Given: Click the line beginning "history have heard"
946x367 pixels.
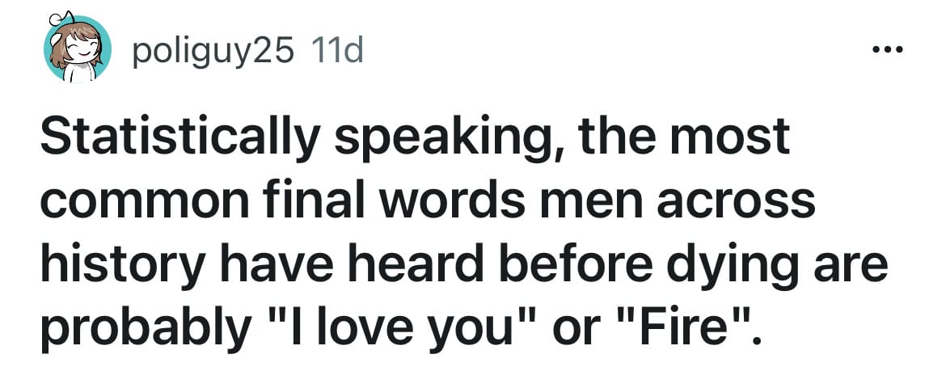Looking at the screenshot, I should 464,268.
